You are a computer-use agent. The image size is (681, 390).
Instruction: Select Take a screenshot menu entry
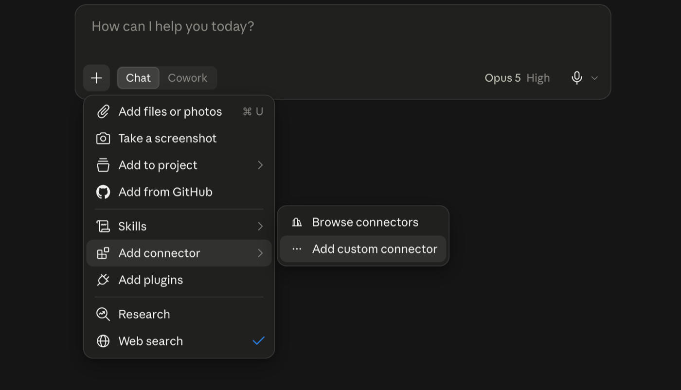tap(179, 138)
